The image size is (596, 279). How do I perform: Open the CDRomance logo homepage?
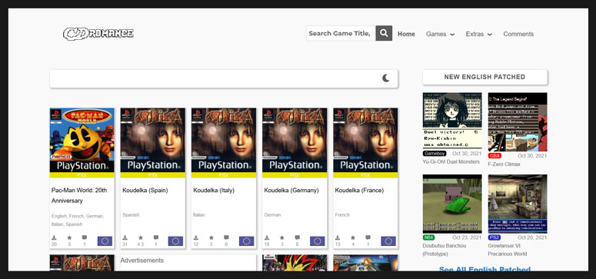[x=98, y=34]
